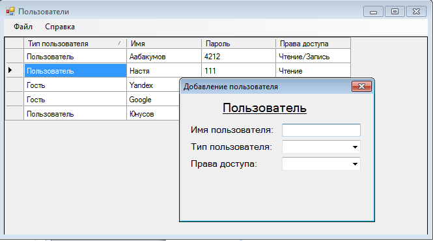Click row header of Юнусов row
The width and height of the screenshot is (433, 241).
point(14,114)
